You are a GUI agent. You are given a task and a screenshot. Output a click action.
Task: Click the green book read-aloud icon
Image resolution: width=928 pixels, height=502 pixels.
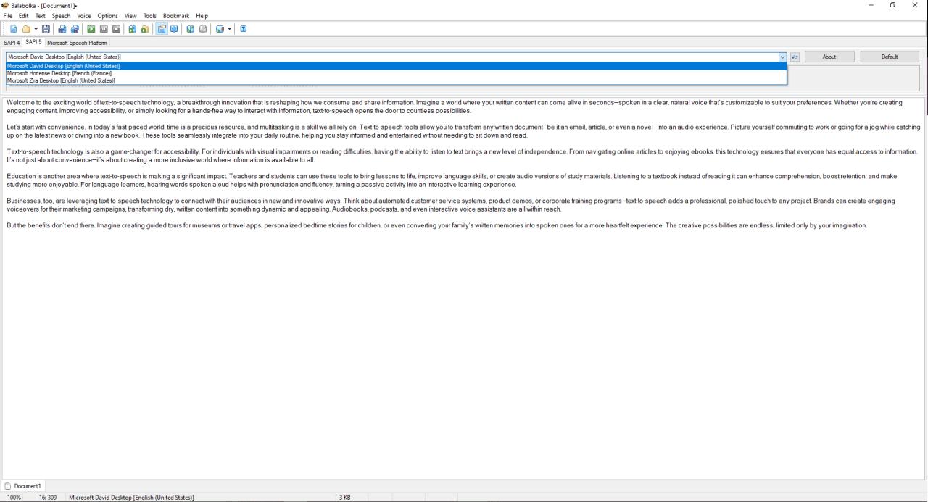(x=133, y=29)
